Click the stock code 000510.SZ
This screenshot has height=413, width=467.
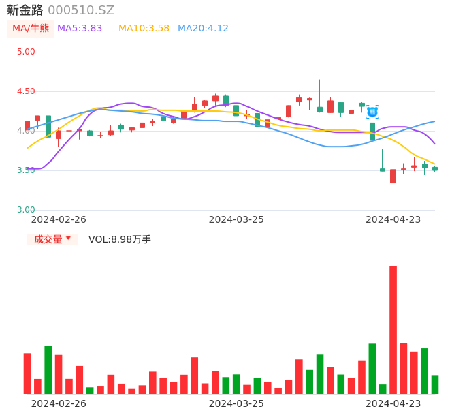pyautogui.click(x=81, y=10)
